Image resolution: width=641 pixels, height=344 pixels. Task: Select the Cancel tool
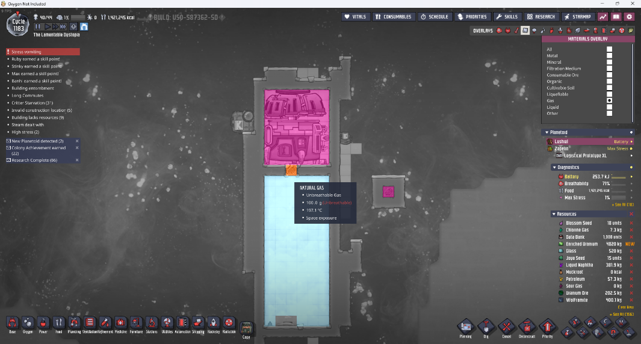(507, 328)
